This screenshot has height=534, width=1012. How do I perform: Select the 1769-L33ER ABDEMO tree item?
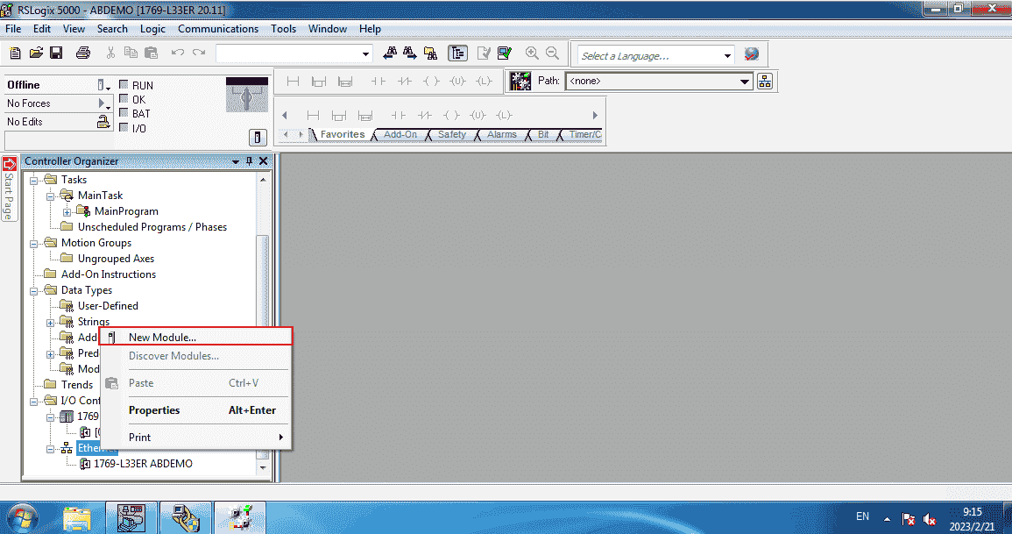143,464
